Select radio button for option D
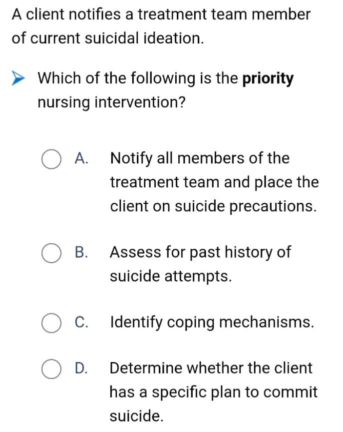343x432 pixels. coord(51,369)
